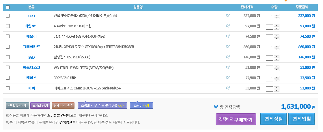Click the 주문금액 column header
323x132 pixels.
click(302, 7)
